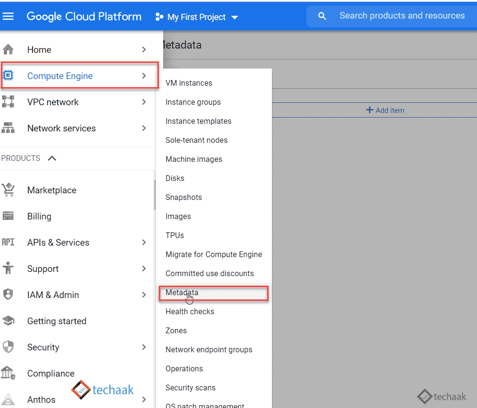The image size is (477, 408).
Task: Open Snapshots in the submenu
Action: click(x=184, y=197)
